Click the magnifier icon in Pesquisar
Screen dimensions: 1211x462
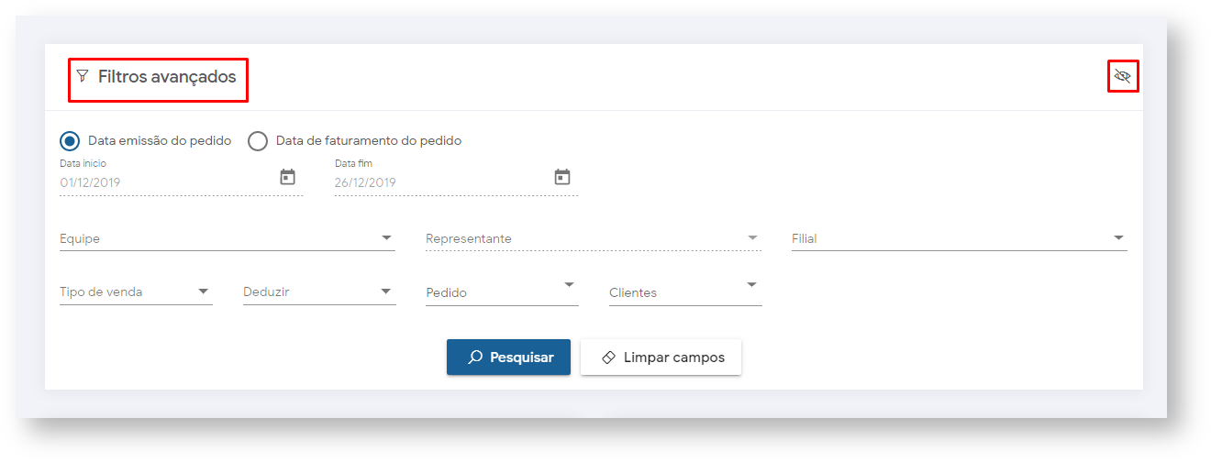(474, 357)
